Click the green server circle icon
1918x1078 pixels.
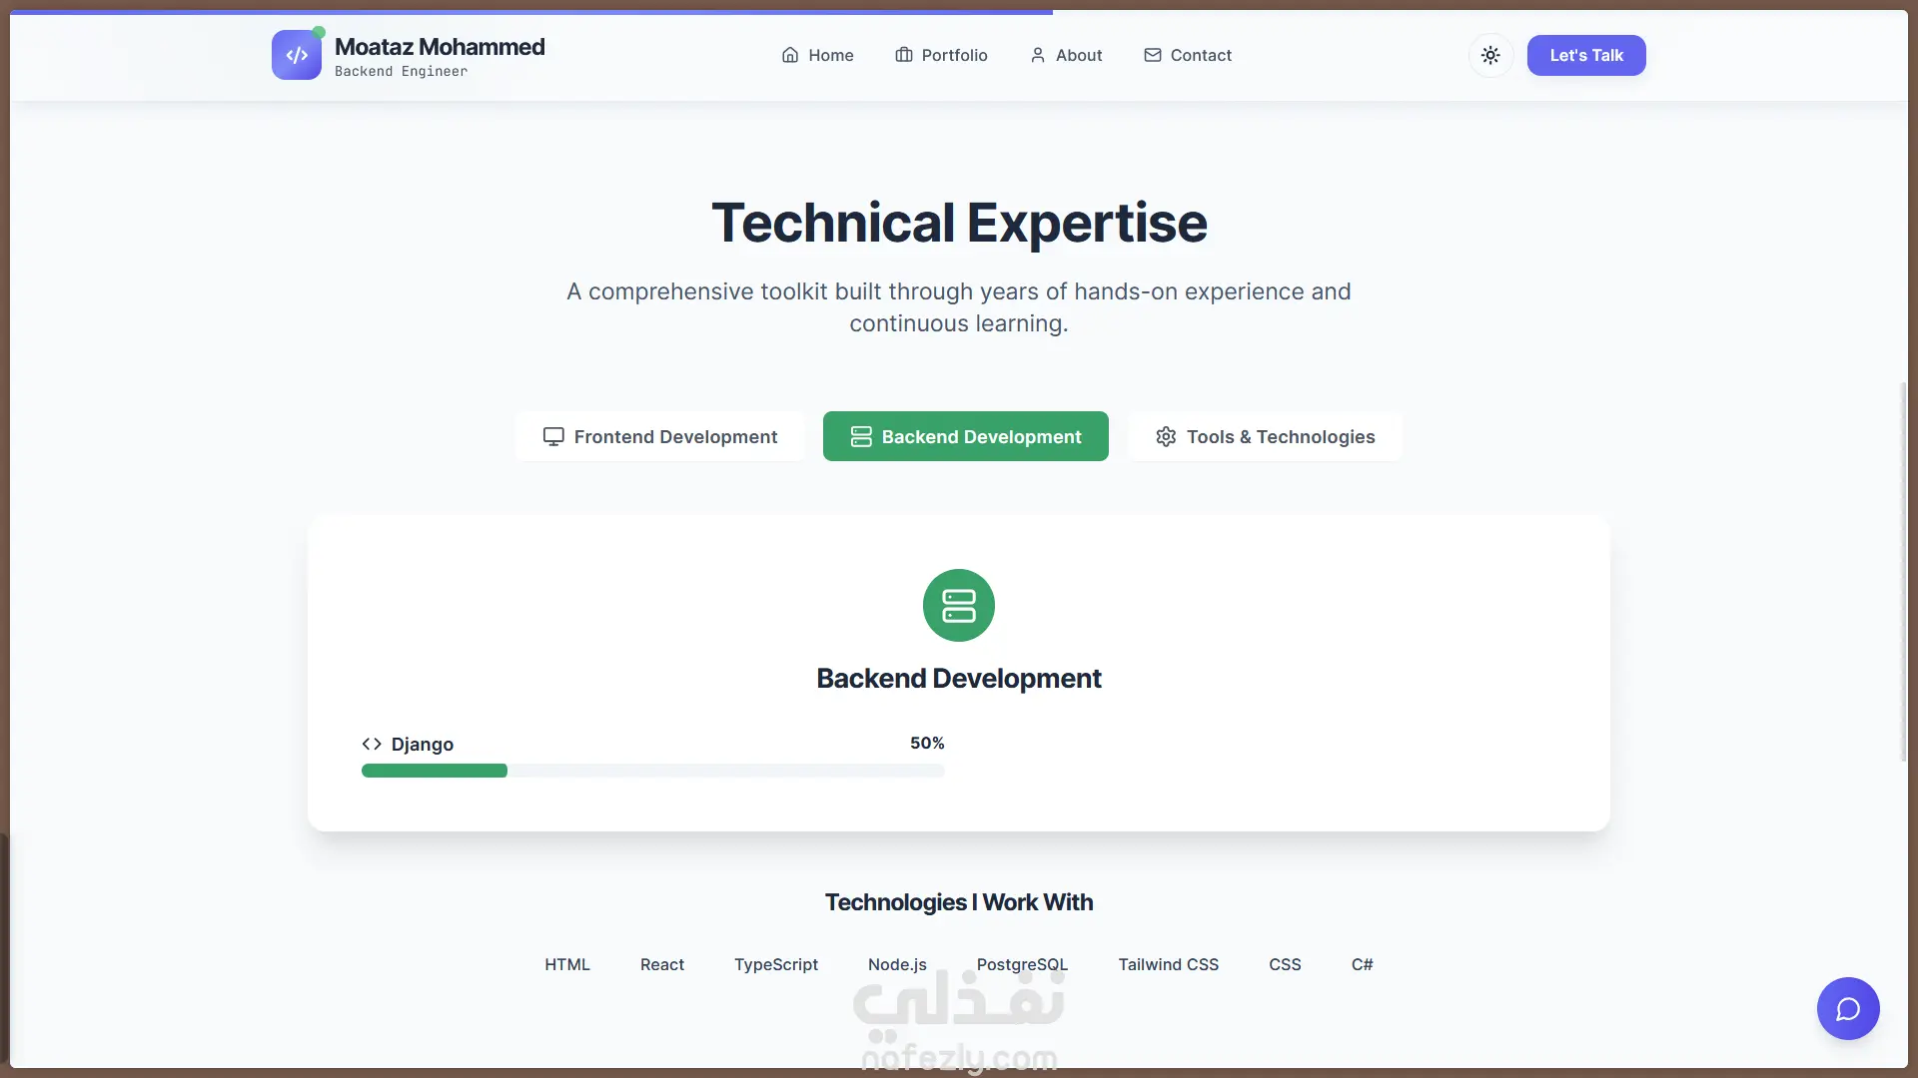958,605
